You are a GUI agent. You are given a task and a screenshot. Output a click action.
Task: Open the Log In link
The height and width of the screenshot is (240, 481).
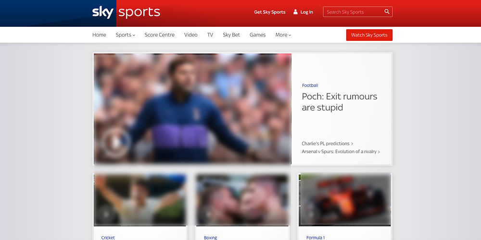307,12
